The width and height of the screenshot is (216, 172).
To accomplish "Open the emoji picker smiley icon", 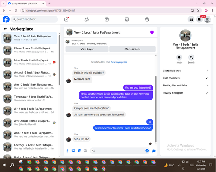I will [147, 150].
